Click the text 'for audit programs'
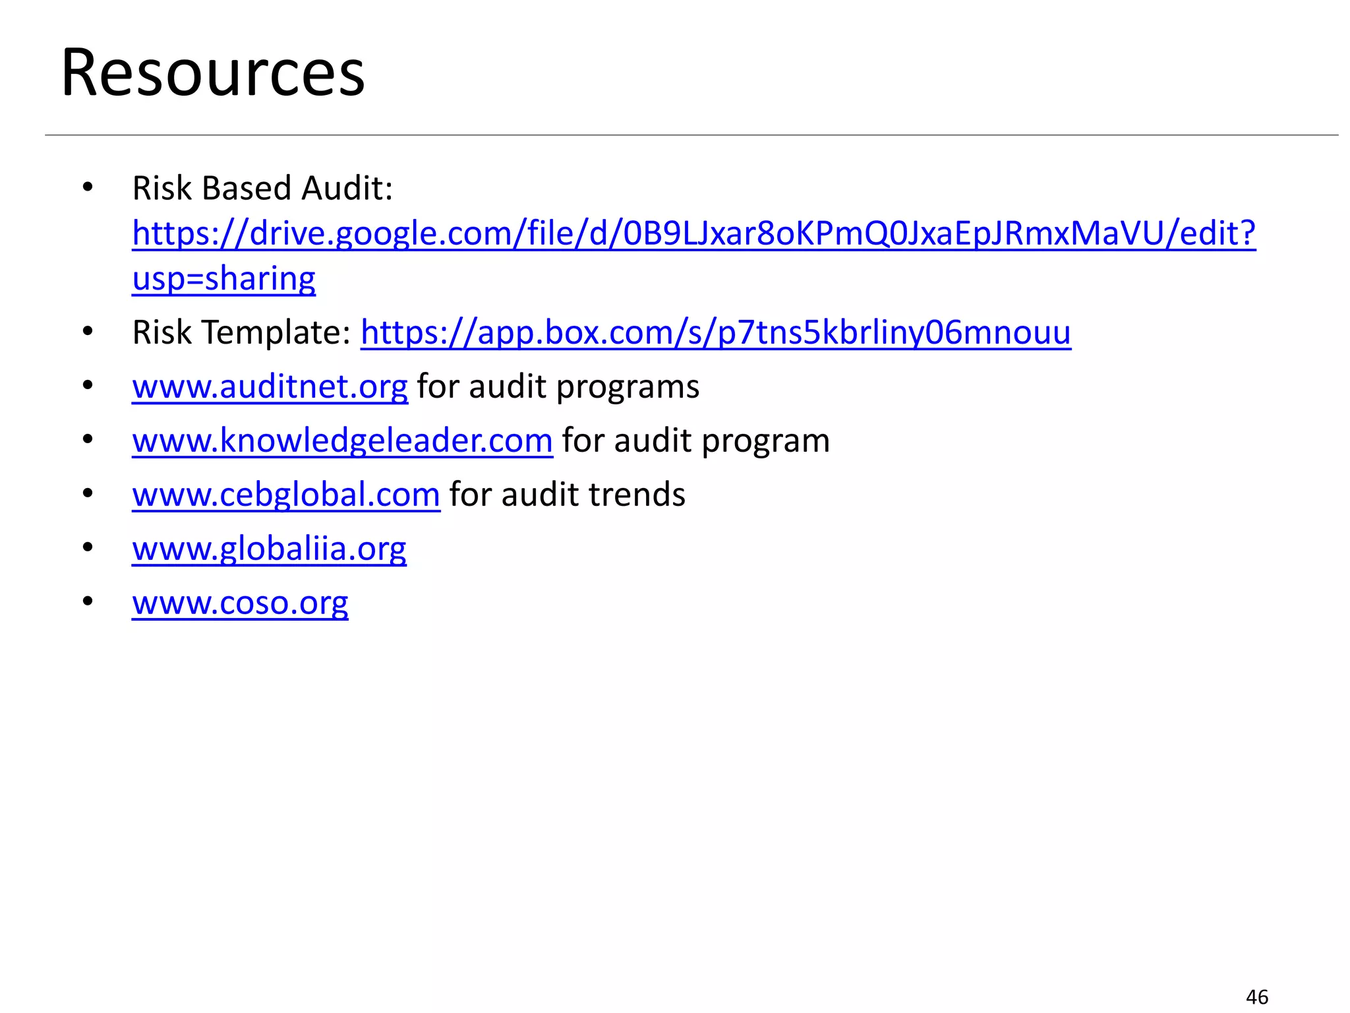Image resolution: width=1350 pixels, height=1013 pixels. 558,387
